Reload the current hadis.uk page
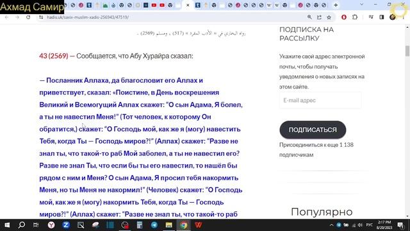The image size is (410, 231). click(28, 17)
